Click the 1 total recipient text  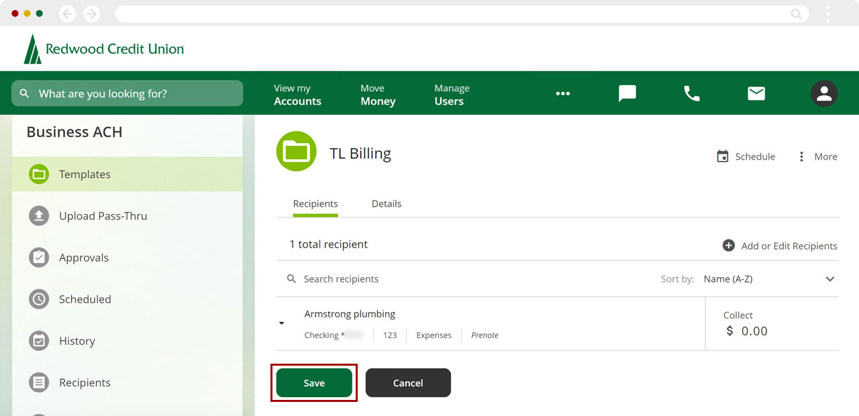click(329, 244)
